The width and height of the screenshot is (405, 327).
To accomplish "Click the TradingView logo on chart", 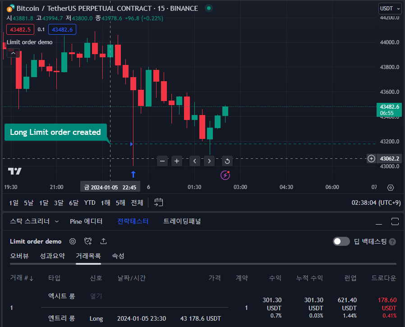I will [15, 171].
